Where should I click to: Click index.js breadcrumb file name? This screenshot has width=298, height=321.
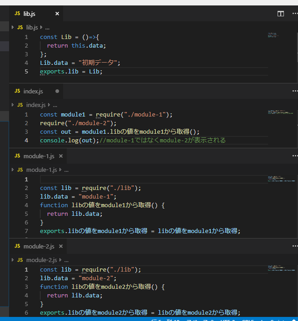pos(36,105)
